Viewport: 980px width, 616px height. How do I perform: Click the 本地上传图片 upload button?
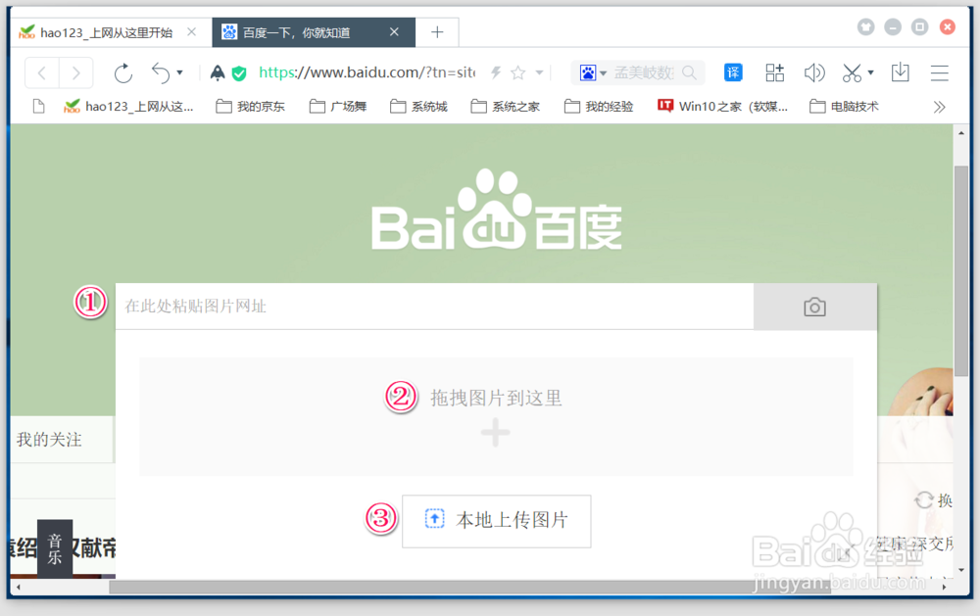(x=496, y=521)
